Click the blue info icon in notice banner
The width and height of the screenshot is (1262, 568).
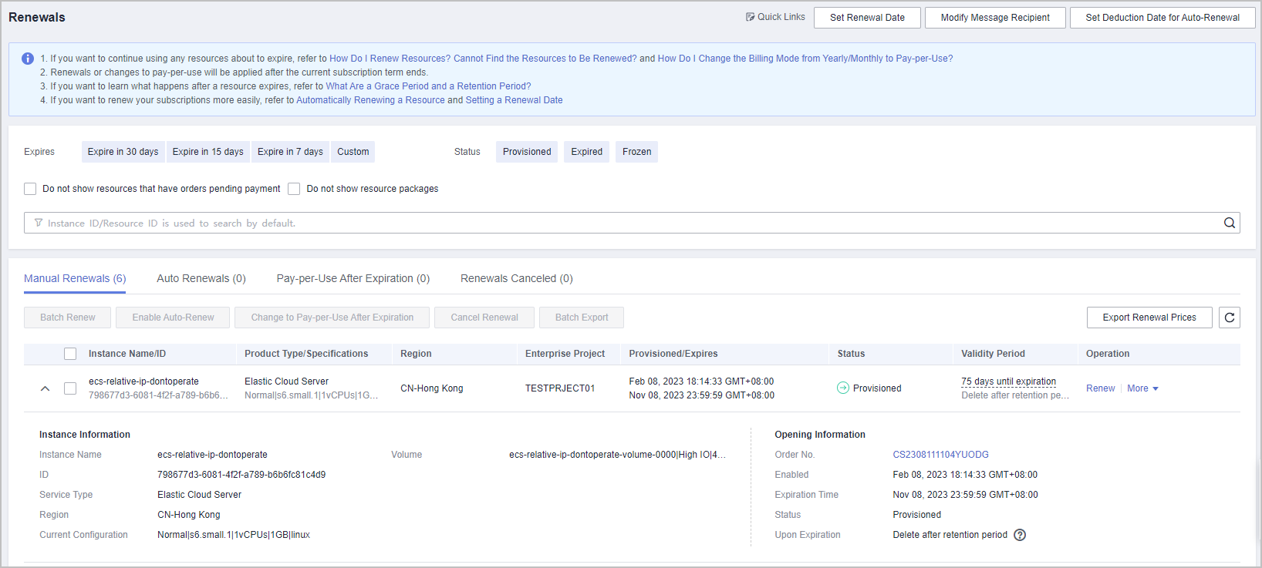click(x=28, y=59)
